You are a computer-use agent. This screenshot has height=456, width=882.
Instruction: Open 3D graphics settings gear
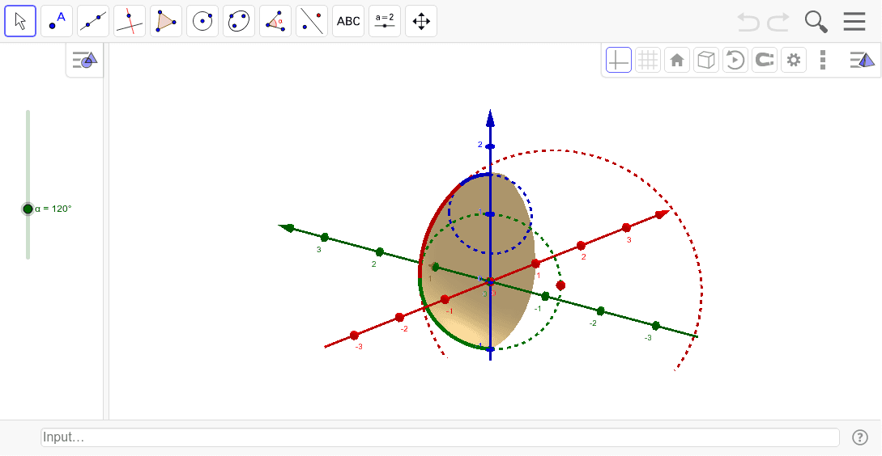[x=794, y=60]
